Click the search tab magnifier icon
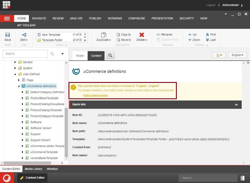This screenshot has width=250, height=183. (x=110, y=55)
